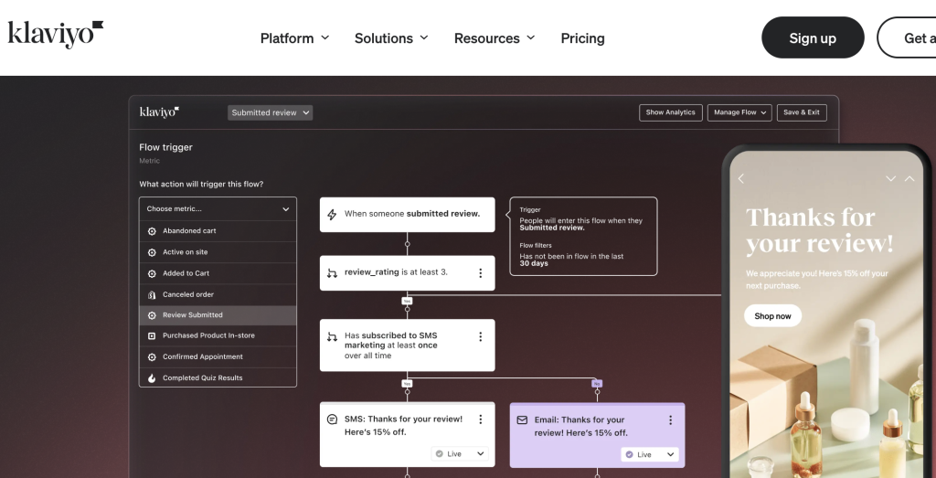Viewport: 936px width, 478px height.
Task: Click Show Analytics button
Action: coord(670,112)
